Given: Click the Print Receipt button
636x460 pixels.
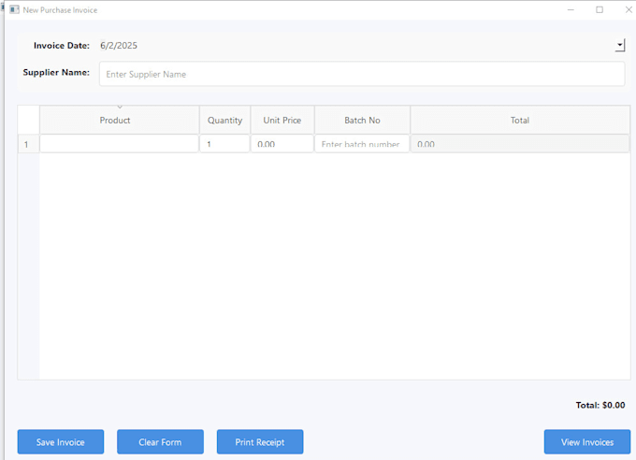Looking at the screenshot, I should pos(260,441).
